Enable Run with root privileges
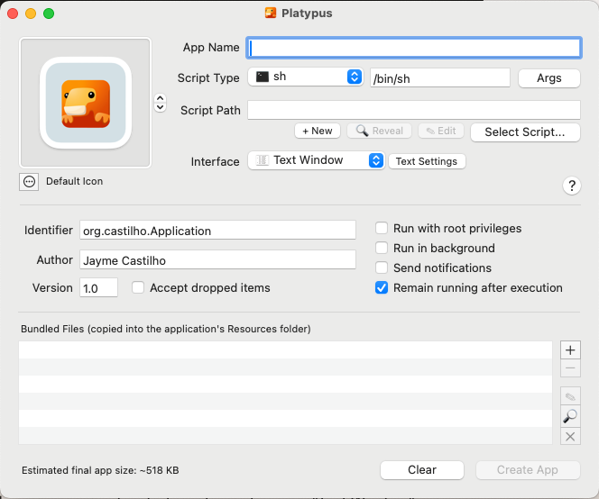The image size is (599, 499). pyautogui.click(x=382, y=229)
